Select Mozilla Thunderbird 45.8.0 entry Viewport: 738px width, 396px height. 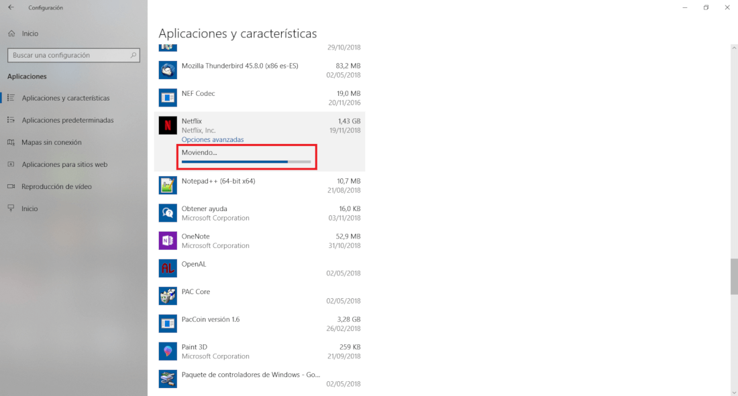[260, 70]
